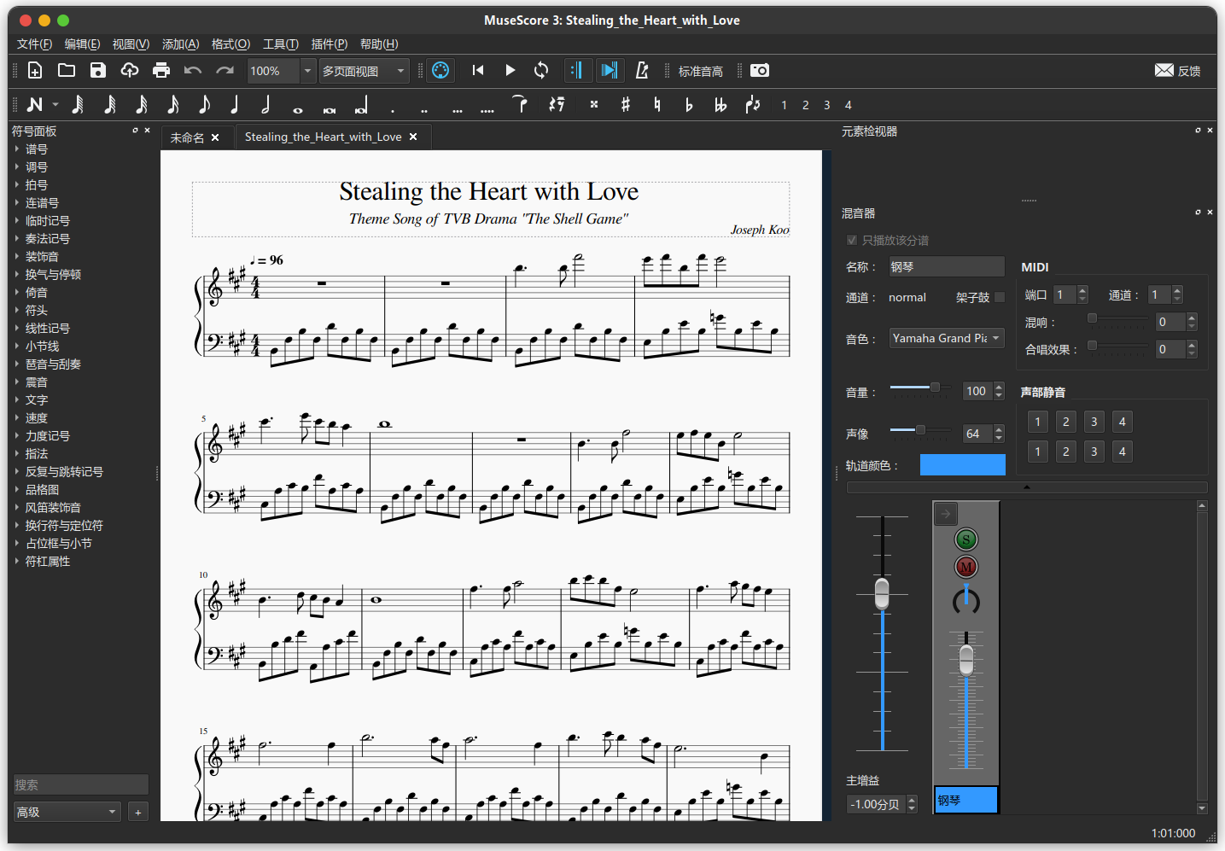Expand the 力度记号 palette
This screenshot has height=851, width=1225.
(47, 436)
